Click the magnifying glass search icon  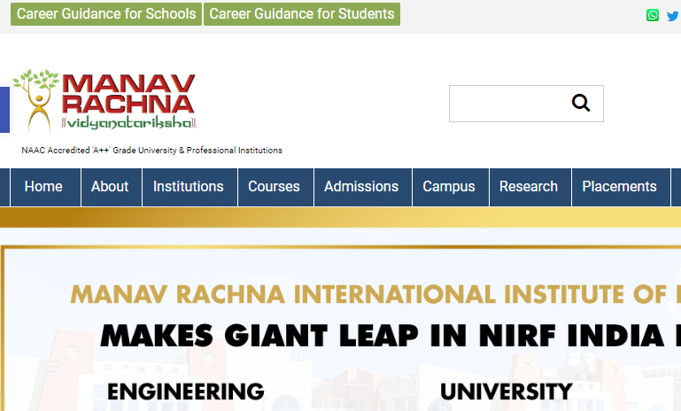581,103
